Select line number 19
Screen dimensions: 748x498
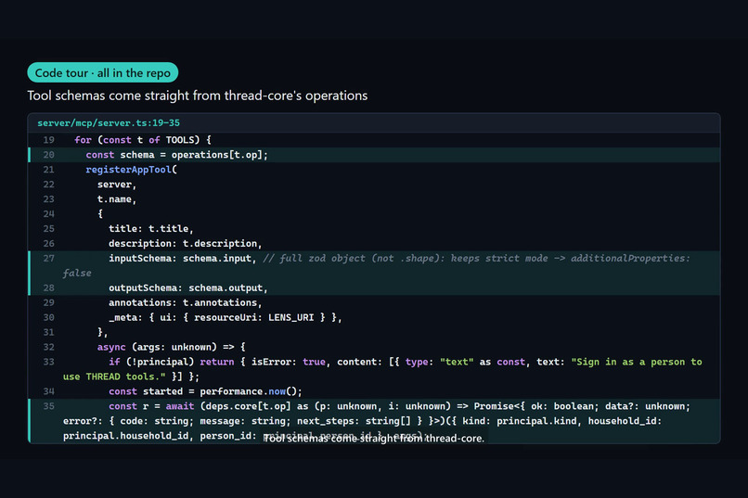pos(48,140)
